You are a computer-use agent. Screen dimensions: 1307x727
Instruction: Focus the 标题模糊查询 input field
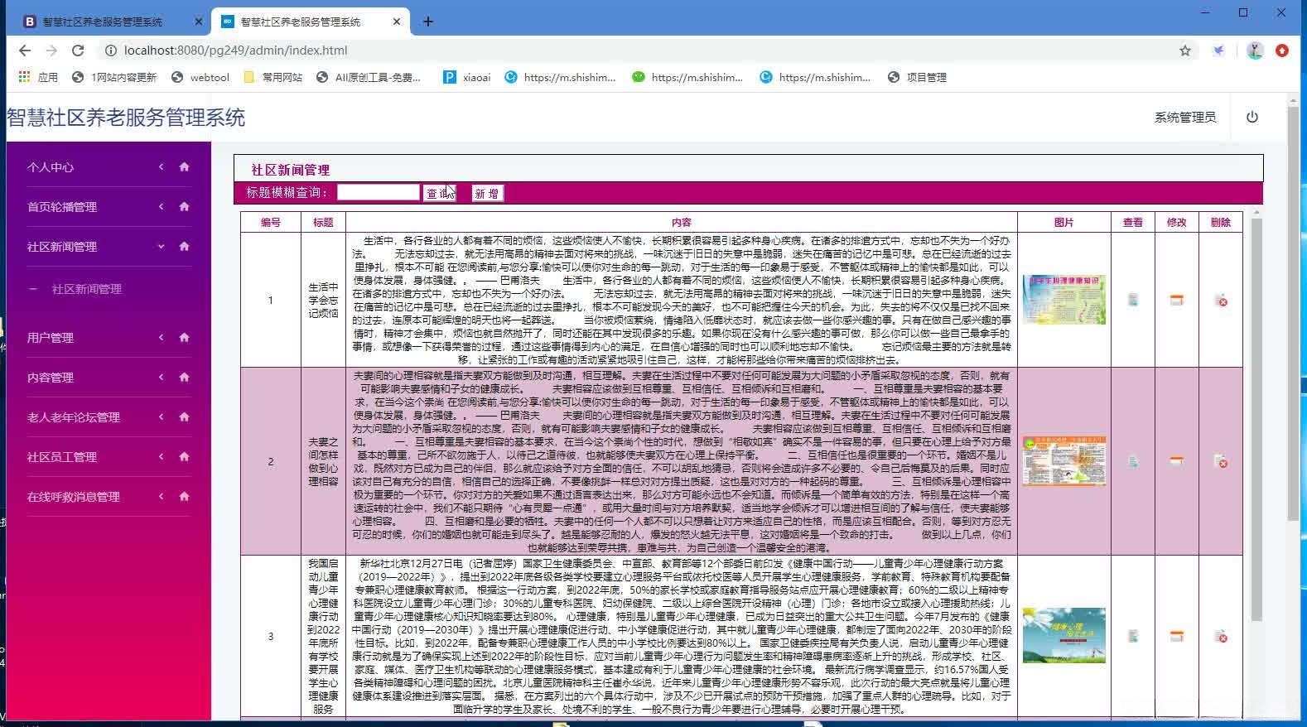point(378,192)
